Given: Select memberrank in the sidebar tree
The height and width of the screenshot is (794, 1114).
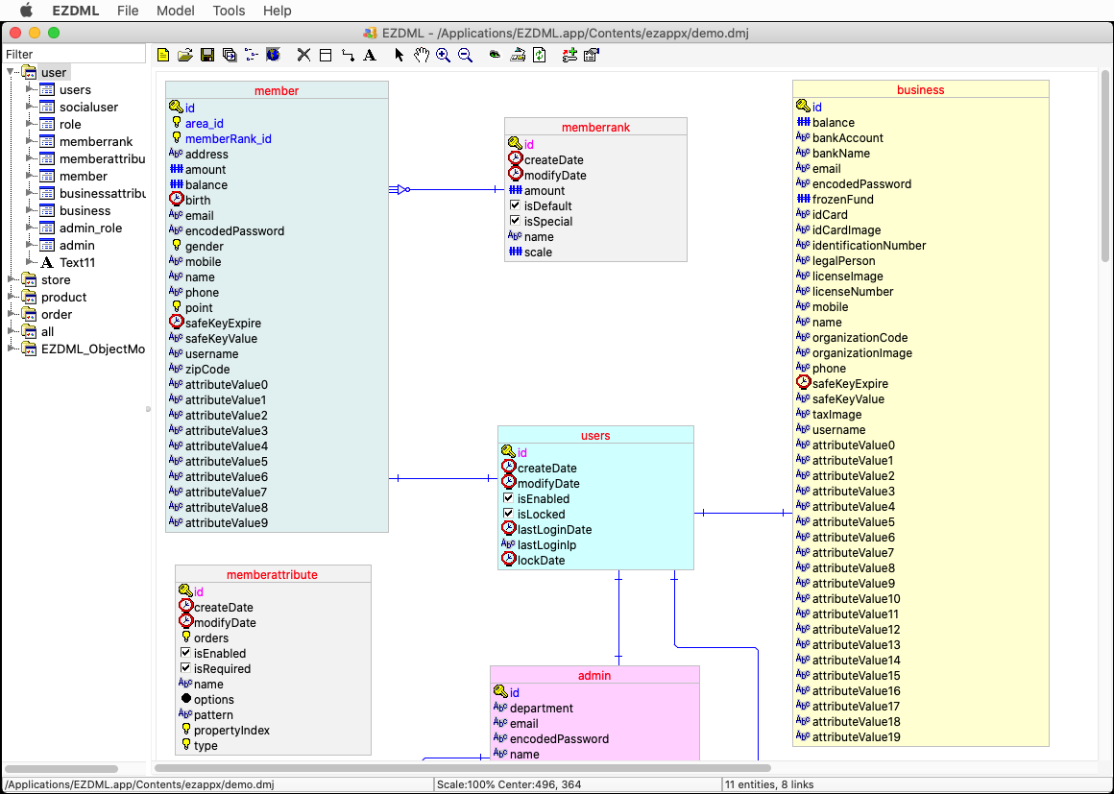Looking at the screenshot, I should point(96,141).
